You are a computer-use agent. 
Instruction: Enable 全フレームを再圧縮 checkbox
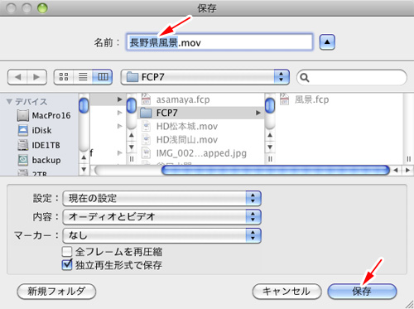tap(67, 252)
